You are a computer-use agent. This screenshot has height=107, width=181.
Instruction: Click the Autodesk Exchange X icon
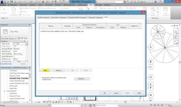(x=156, y=2)
